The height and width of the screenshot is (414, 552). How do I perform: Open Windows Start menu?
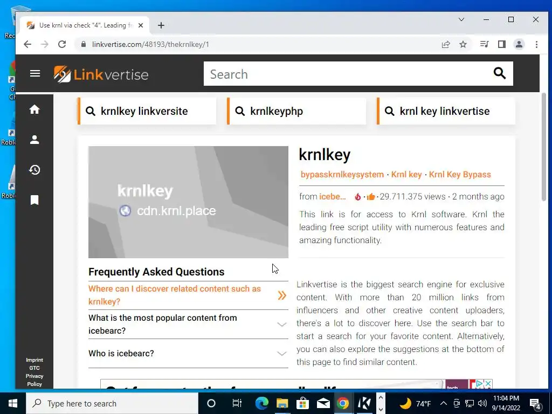point(13,403)
